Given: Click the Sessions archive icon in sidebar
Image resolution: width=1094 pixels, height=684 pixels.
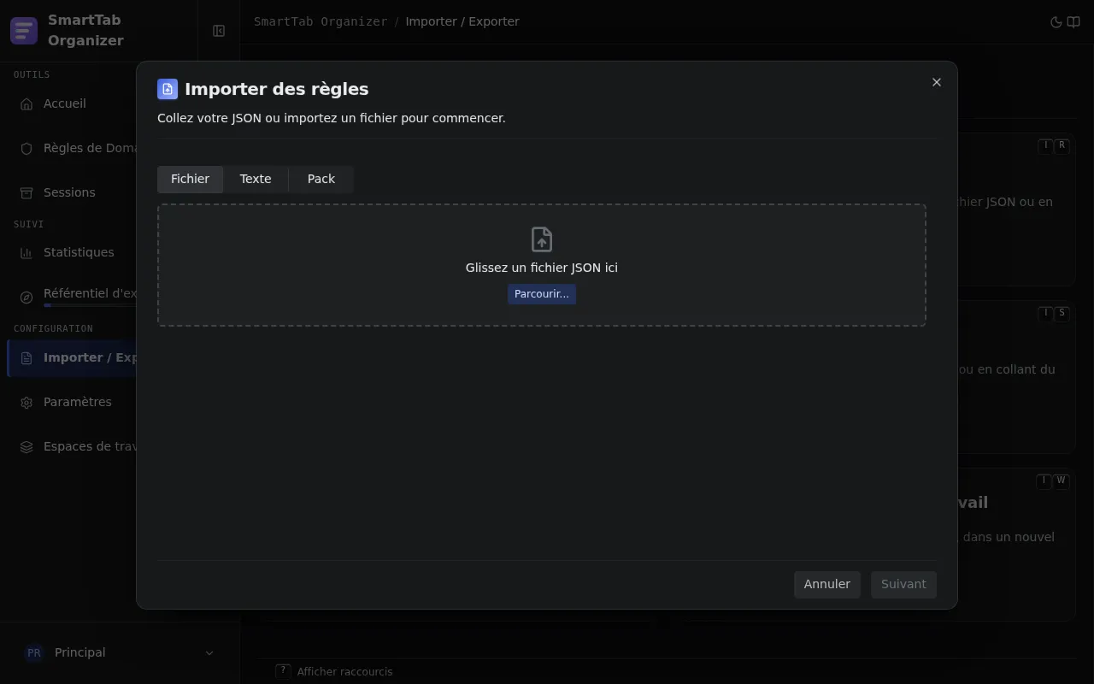Looking at the screenshot, I should (x=26, y=193).
